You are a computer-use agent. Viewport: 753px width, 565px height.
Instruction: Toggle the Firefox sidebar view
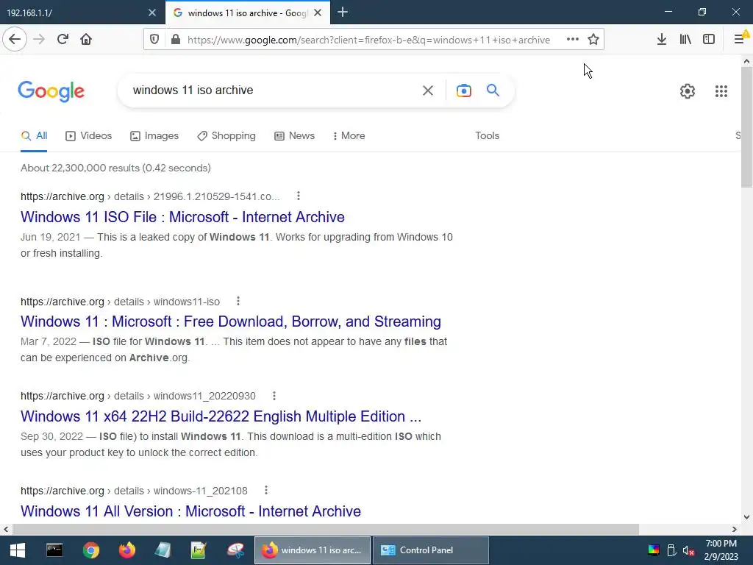tap(709, 40)
